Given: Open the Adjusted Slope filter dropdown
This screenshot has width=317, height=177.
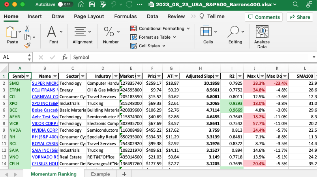Looking at the screenshot, I should 217,76.
